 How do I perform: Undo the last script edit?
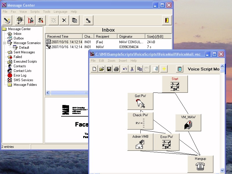(125, 68)
